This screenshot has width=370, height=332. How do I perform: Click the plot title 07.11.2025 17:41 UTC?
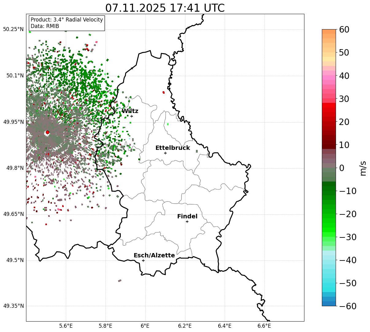click(165, 8)
